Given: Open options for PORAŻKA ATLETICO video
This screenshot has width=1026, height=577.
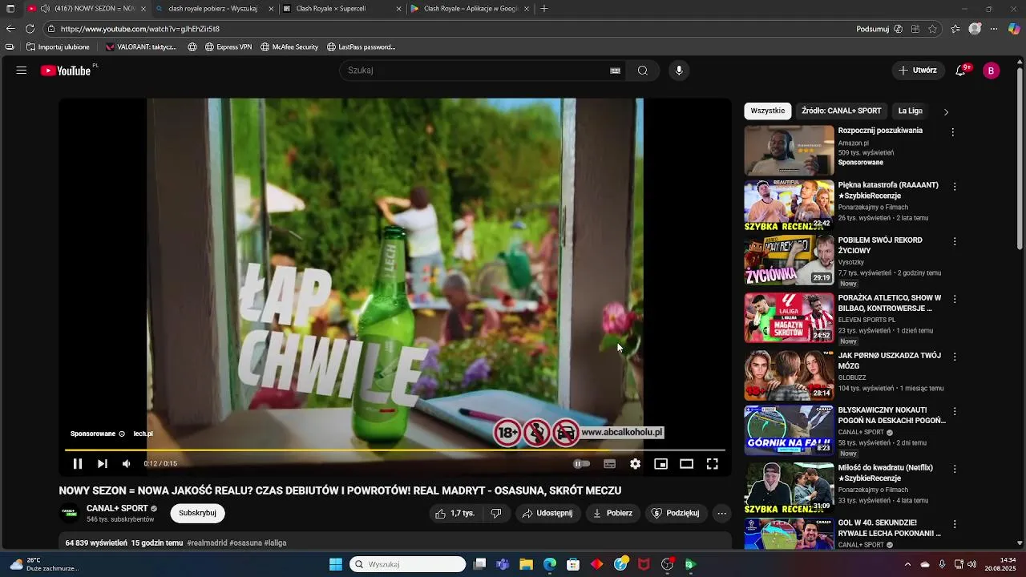Looking at the screenshot, I should pos(955,300).
